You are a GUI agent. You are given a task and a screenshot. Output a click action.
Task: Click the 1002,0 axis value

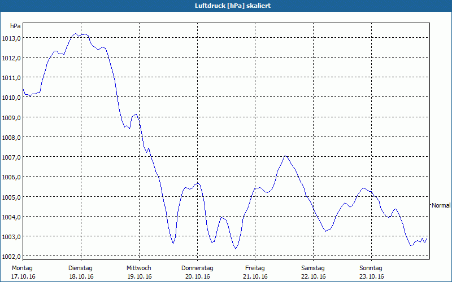11,257
